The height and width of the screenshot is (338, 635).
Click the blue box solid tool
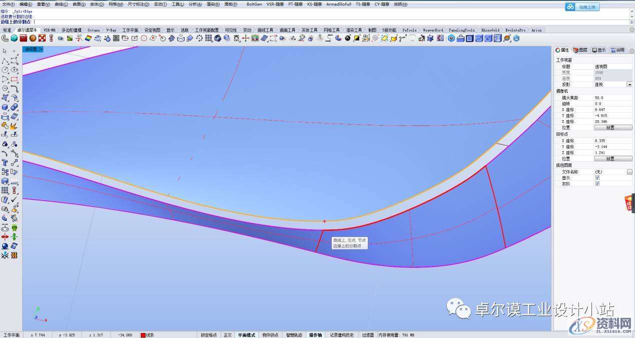point(5,107)
